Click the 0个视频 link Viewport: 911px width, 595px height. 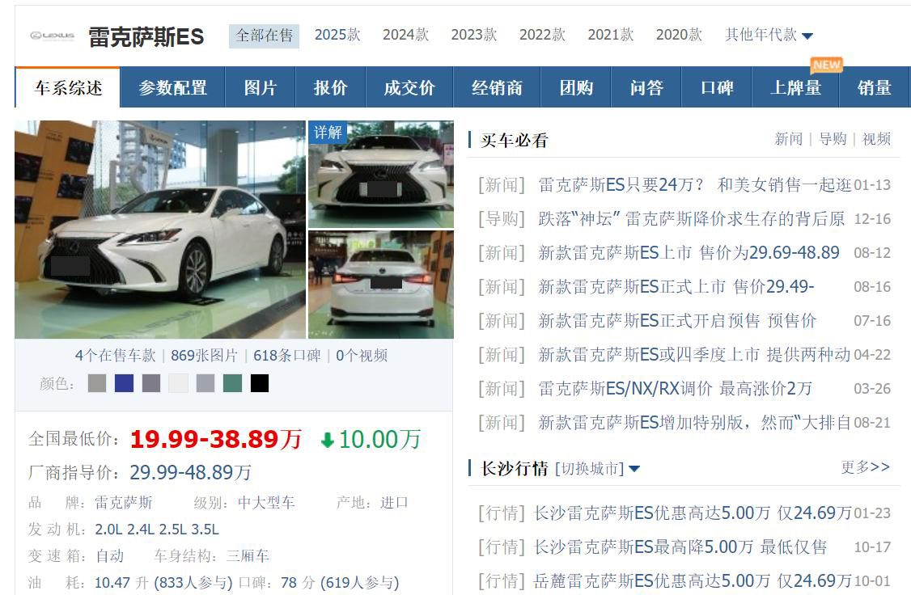pyautogui.click(x=362, y=355)
